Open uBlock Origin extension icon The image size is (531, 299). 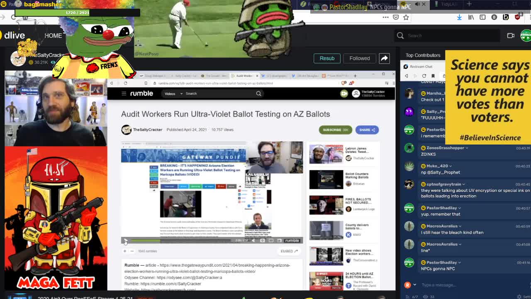point(517,17)
